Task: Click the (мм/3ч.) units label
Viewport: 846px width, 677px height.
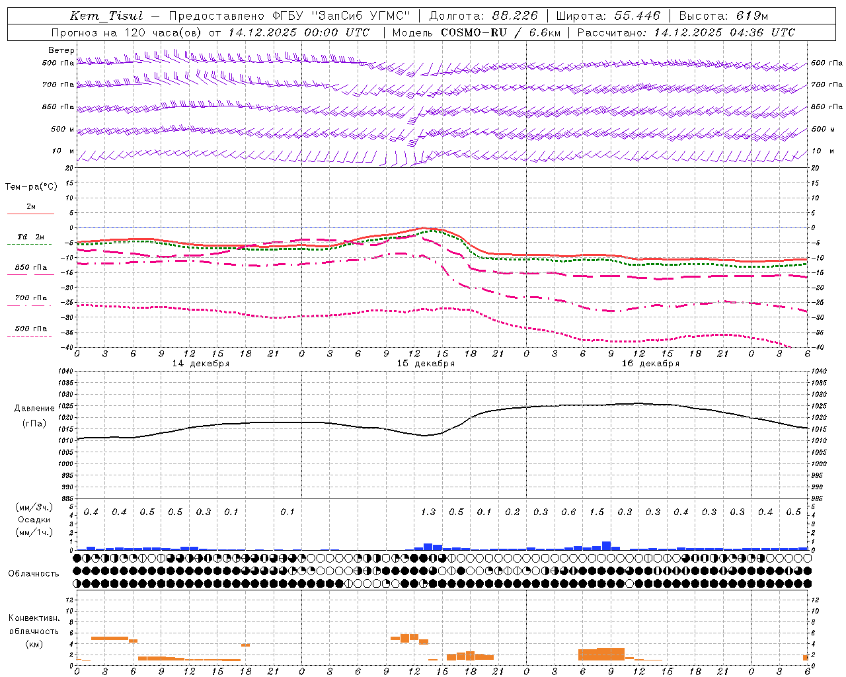Action: click(34, 507)
